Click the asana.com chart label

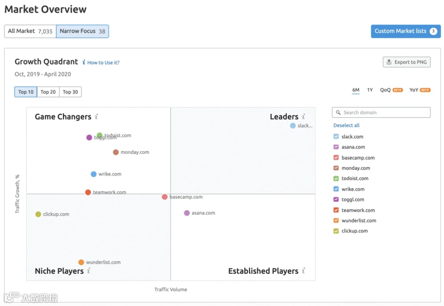pos(203,213)
